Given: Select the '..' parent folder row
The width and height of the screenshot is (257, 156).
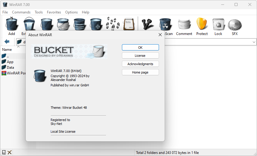Looking at the screenshot, I should point(13,56).
